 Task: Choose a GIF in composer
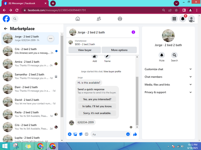[x=86, y=134]
